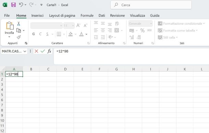
Task: Toggle bold with the G button
Action: click(x=34, y=34)
